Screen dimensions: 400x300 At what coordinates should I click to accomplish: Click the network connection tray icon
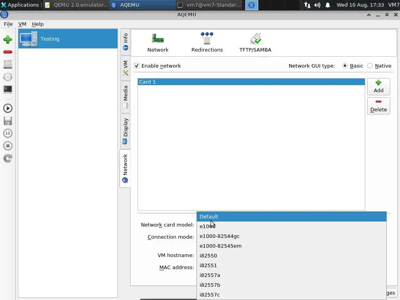point(307,5)
